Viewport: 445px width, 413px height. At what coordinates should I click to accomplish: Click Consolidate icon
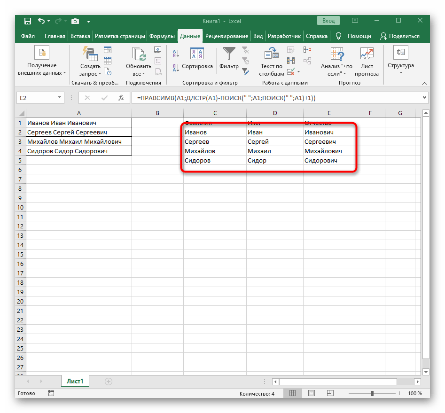pos(307,50)
